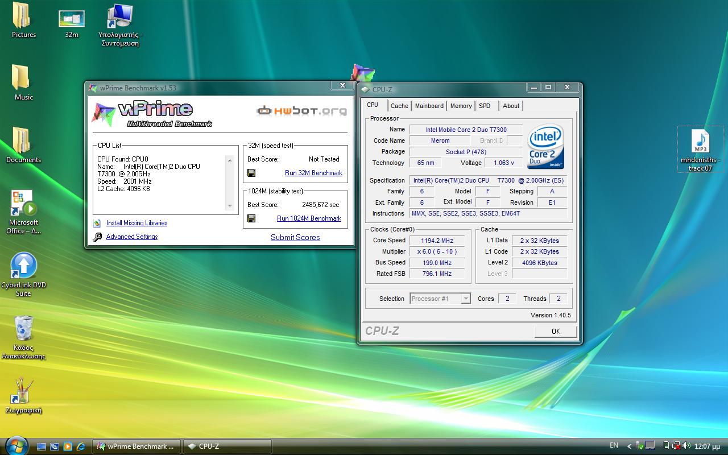Open the Processor #1 selection dropdown

[x=440, y=299]
